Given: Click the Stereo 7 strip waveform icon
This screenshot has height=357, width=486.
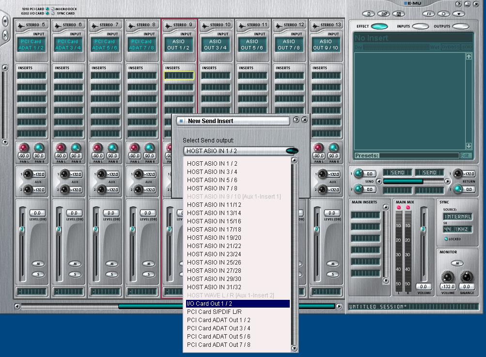Looking at the screenshot, I should (x=95, y=25).
